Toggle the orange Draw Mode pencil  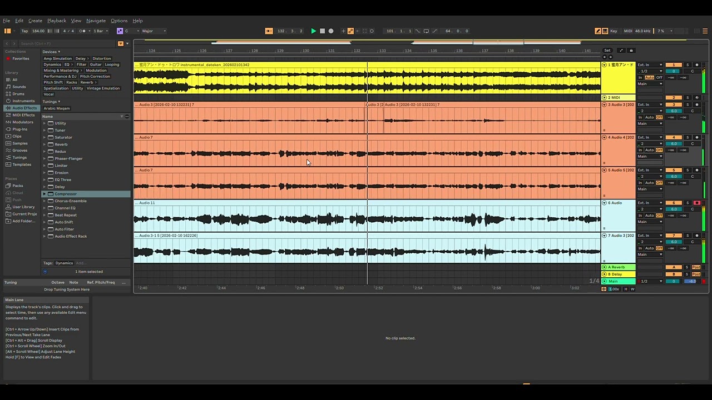point(598,31)
